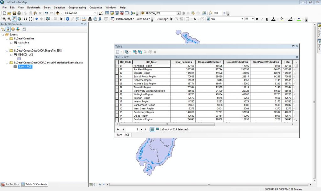321x191 pixels.
Task: Undo the last action
Action: point(46,13)
